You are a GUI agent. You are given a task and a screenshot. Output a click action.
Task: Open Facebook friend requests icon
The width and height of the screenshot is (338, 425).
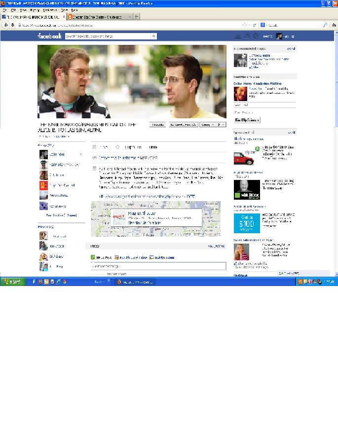[x=238, y=36]
